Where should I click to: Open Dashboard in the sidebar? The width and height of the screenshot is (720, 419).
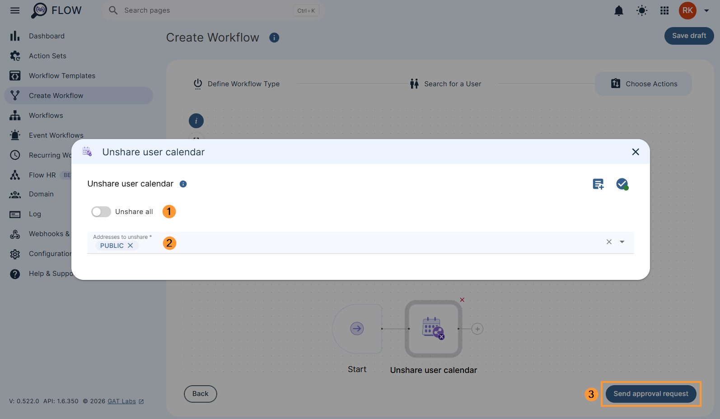point(79,36)
